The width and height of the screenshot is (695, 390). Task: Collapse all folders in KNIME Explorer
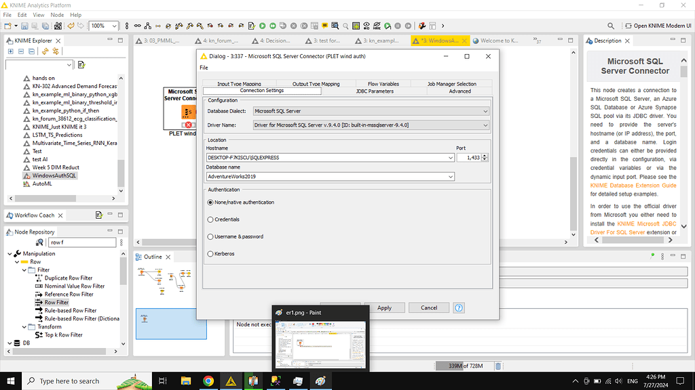(x=21, y=51)
